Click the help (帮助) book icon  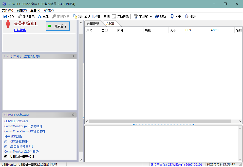(157, 17)
